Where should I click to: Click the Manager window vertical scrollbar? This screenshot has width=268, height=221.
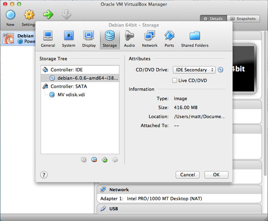tap(265, 103)
